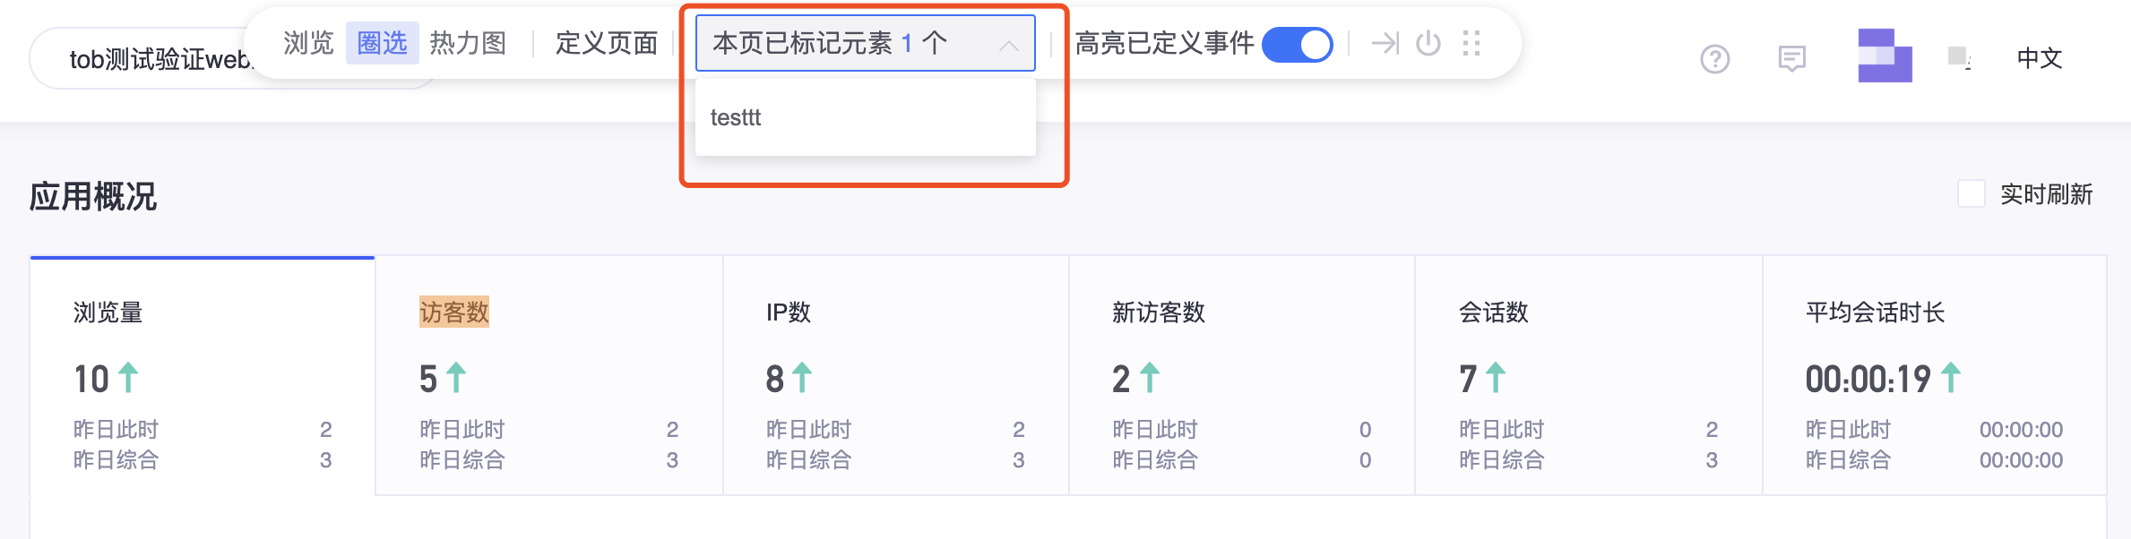Click the highlighted 访客数 label
This screenshot has height=539, width=2131.
tap(454, 312)
